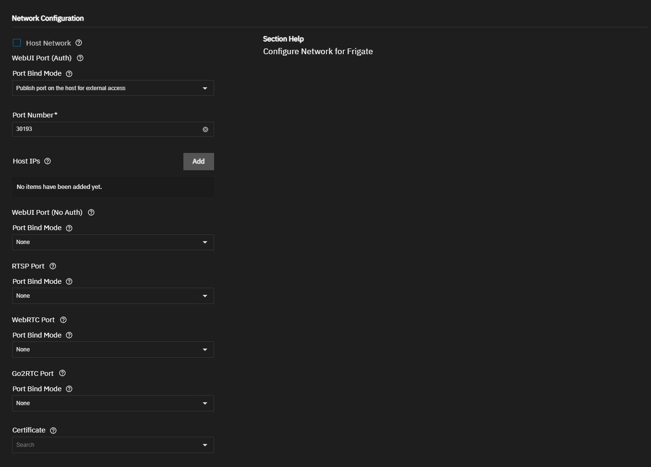Click the Host Network label text
651x467 pixels.
tap(48, 43)
